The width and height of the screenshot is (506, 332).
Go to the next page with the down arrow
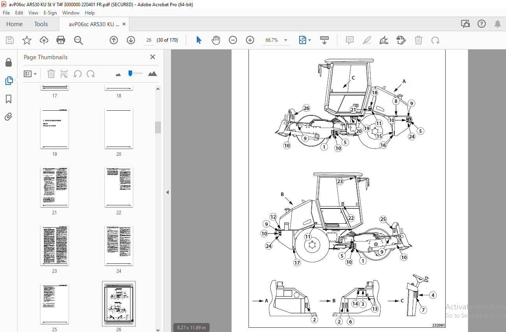[x=131, y=40]
